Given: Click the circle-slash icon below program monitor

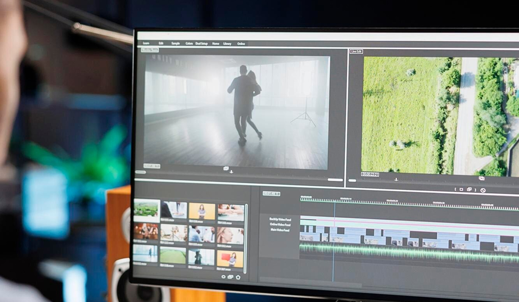Looking at the screenshot, I should (x=483, y=190).
